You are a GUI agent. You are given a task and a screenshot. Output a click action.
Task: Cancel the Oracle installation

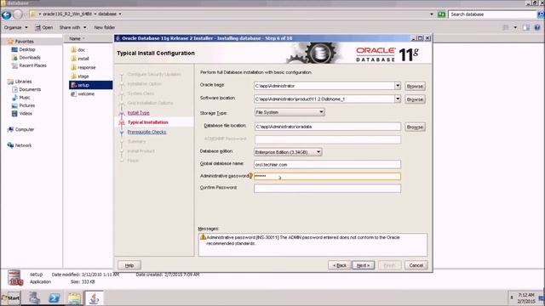tap(416, 265)
